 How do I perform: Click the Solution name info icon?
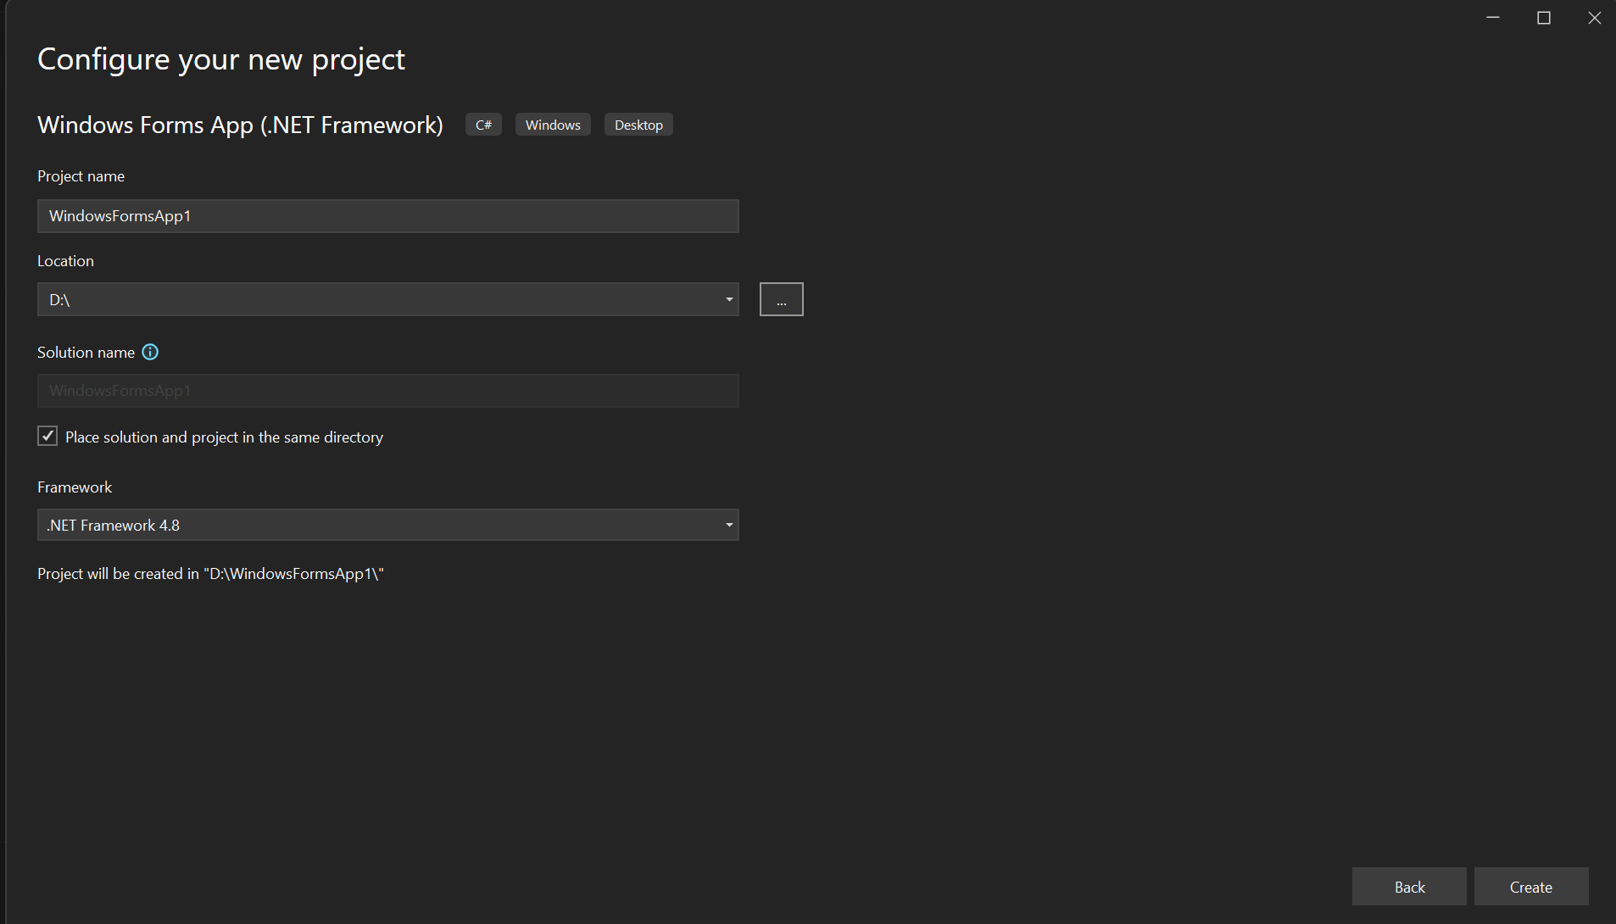click(x=150, y=352)
